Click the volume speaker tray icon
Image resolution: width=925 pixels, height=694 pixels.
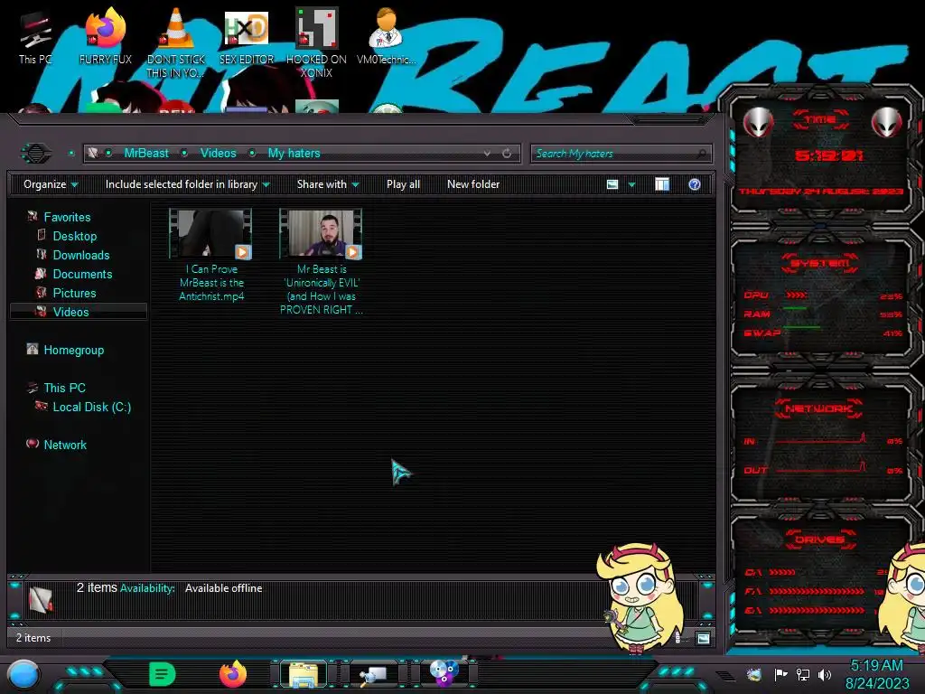pyautogui.click(x=825, y=674)
